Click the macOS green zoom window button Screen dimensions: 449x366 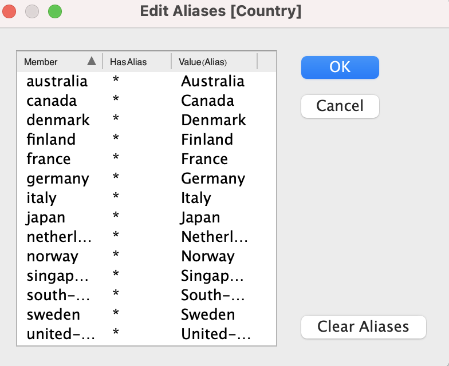(54, 11)
